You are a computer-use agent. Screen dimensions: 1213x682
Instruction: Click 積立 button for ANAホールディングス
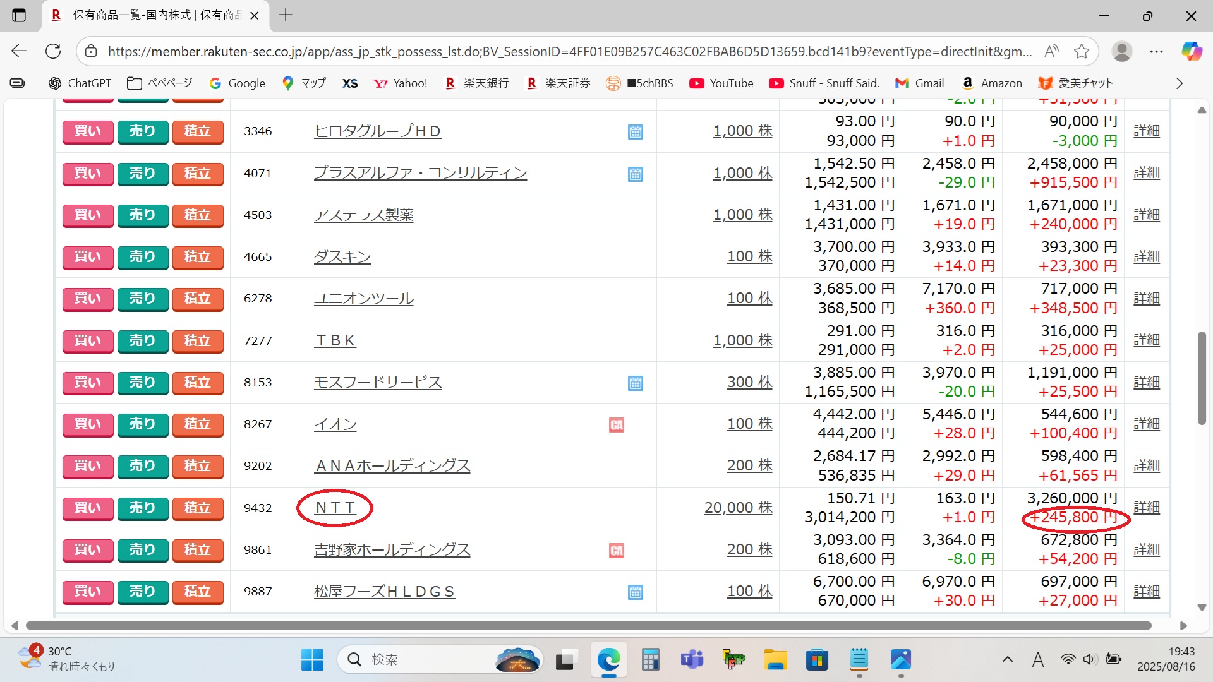pos(198,466)
